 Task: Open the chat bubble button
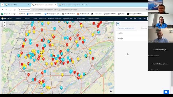pos(166,92)
